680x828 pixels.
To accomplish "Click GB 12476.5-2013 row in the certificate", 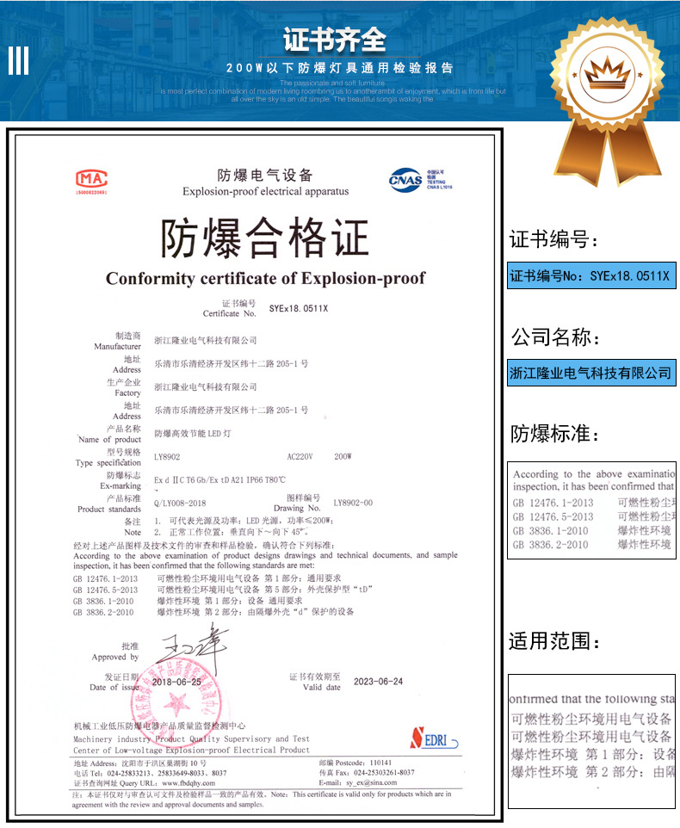I will click(x=223, y=590).
